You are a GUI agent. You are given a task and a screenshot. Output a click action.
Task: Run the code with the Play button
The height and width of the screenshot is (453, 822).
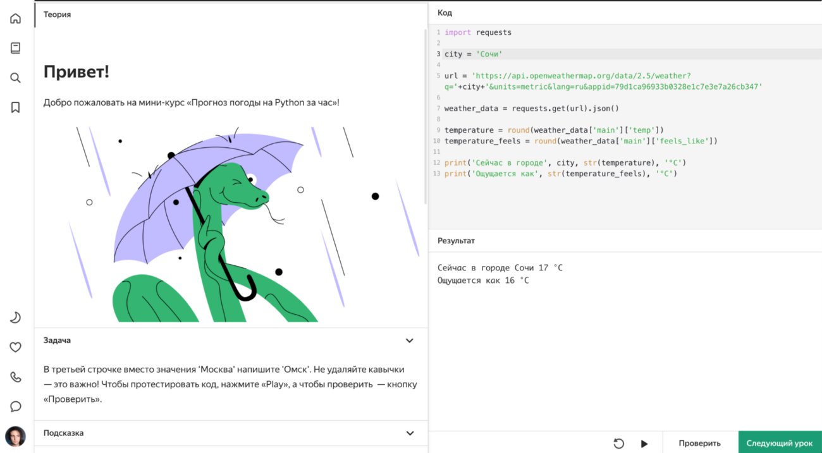[x=644, y=444]
